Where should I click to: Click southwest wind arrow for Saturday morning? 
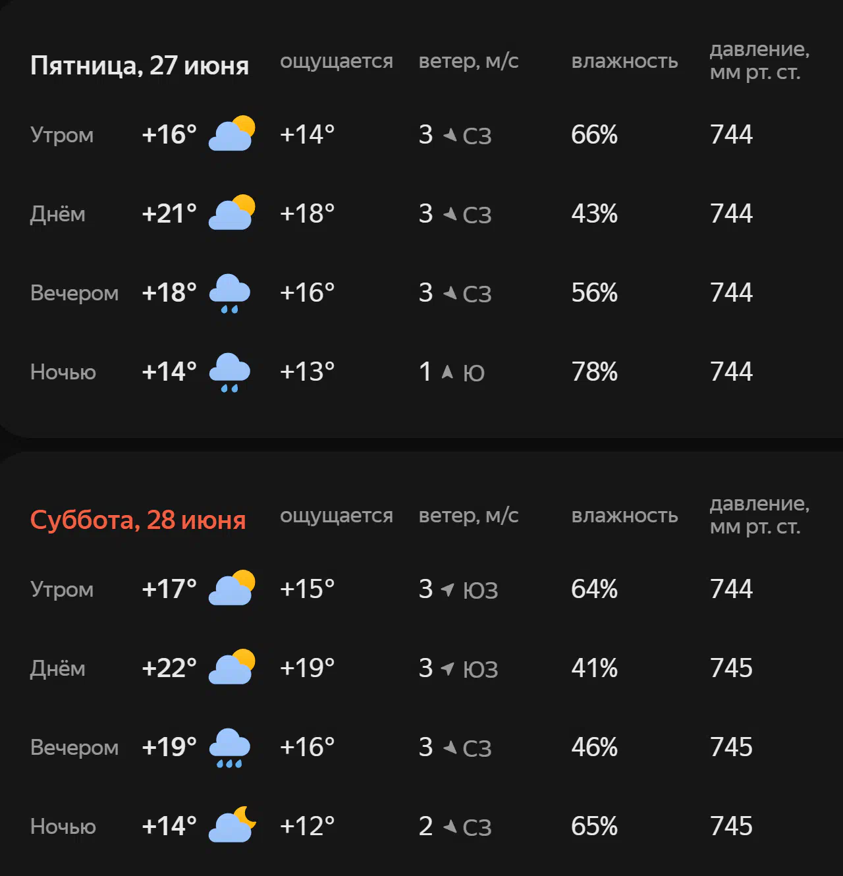(x=448, y=589)
